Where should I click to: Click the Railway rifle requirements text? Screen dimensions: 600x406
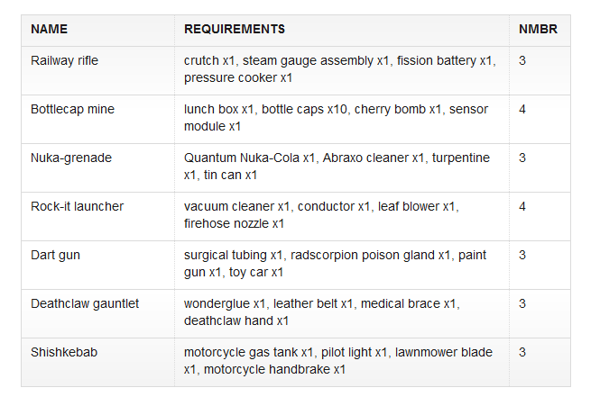click(x=339, y=69)
